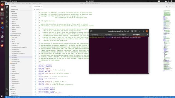
Task: Launch Firefox from the dock
Action: pyautogui.click(x=2, y=5)
